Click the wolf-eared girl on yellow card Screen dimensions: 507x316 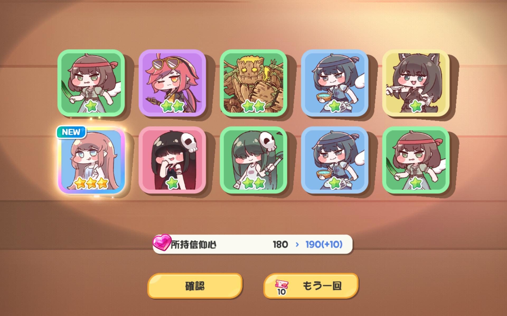pos(416,83)
